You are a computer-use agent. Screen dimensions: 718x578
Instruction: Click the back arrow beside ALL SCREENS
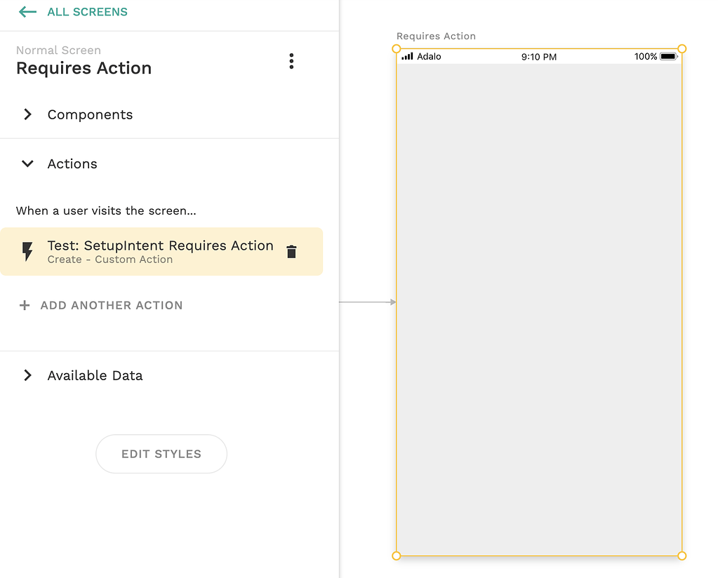pyautogui.click(x=26, y=12)
